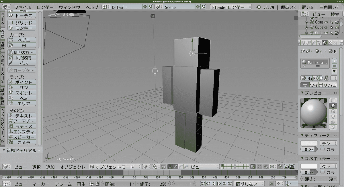Viewport: 344px width, 187px height.
Task: Add a new material slot with plus
Action: 334,61
